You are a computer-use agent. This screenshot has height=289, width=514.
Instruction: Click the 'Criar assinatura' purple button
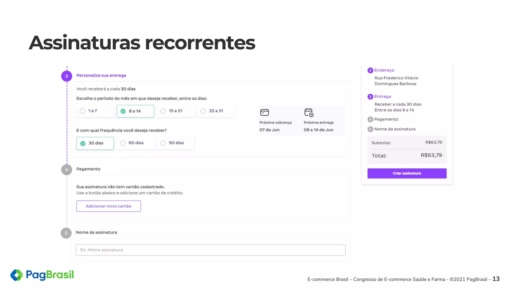coord(407,174)
